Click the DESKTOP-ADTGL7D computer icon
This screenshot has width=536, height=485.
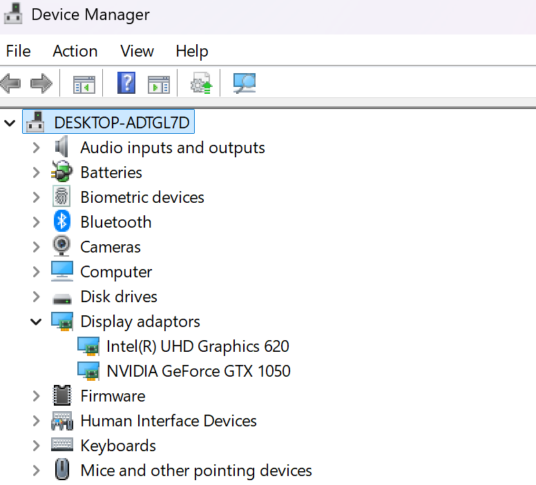tap(35, 121)
